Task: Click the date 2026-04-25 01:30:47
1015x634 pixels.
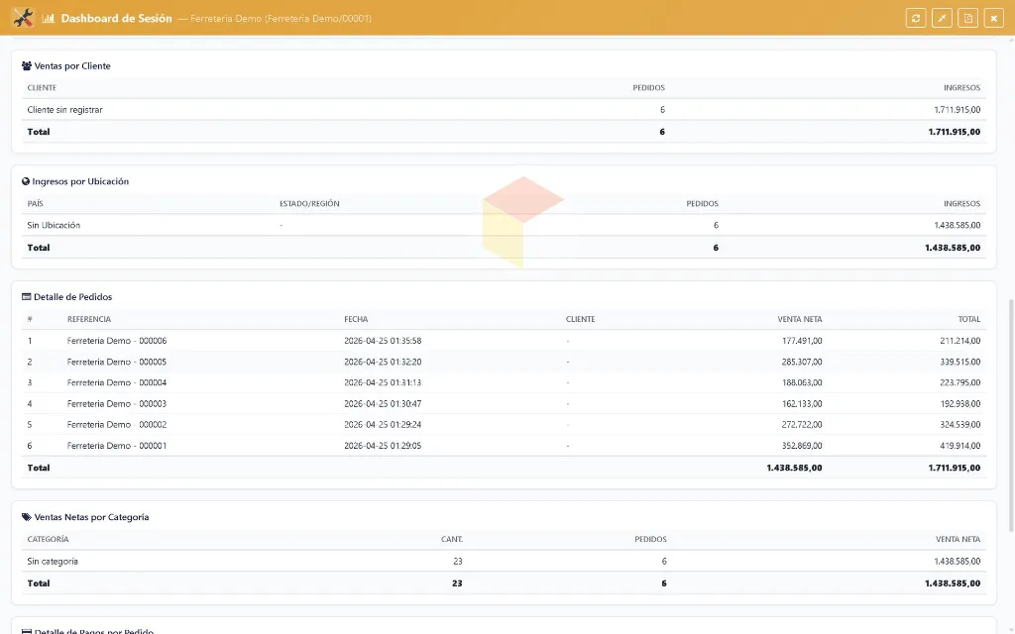Action: click(383, 404)
